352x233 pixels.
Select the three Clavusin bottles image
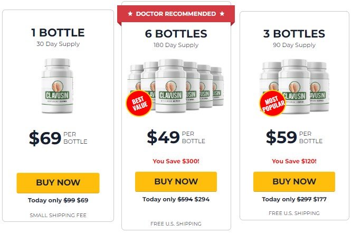click(294, 86)
